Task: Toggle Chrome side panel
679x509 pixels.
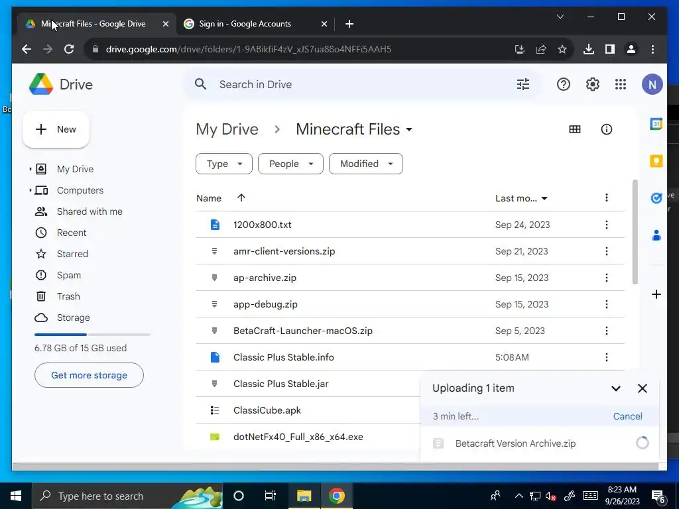Action: (x=610, y=49)
